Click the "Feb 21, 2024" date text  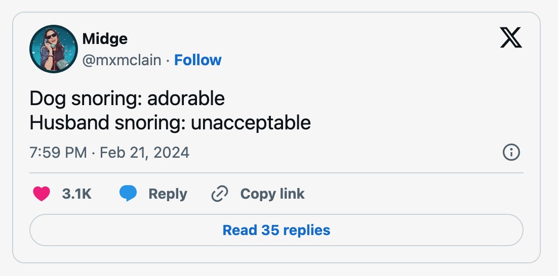click(144, 153)
